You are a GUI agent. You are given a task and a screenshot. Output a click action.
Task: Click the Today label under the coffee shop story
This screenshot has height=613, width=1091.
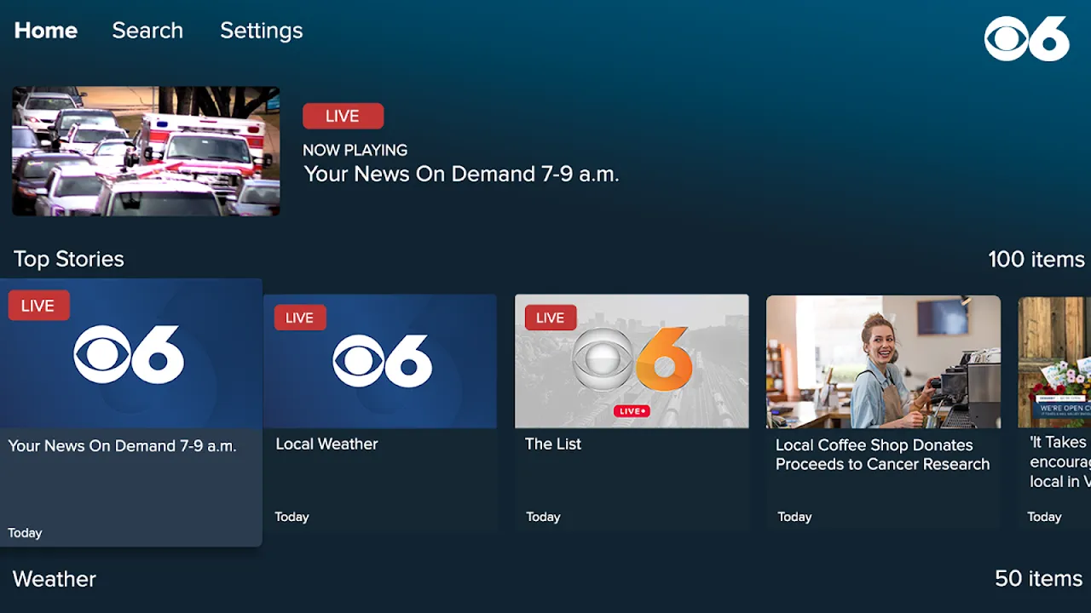pos(794,517)
